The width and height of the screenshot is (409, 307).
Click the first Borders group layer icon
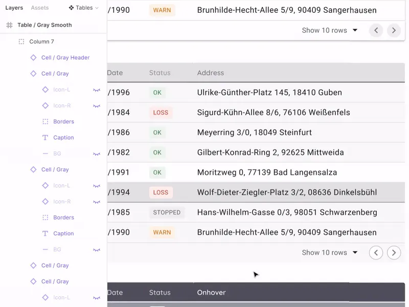coord(46,121)
